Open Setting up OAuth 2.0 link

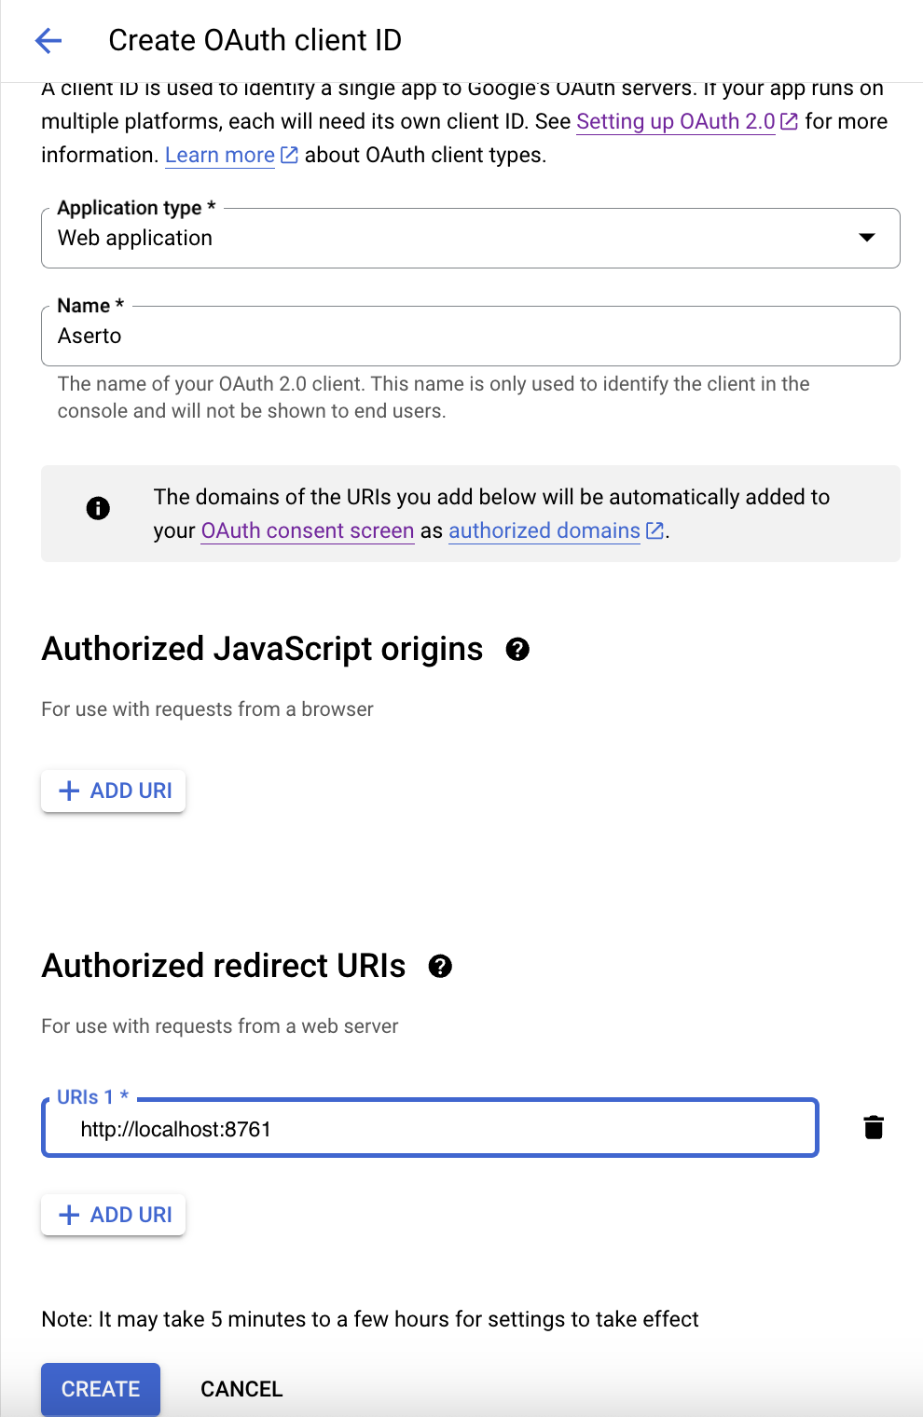[x=676, y=121]
